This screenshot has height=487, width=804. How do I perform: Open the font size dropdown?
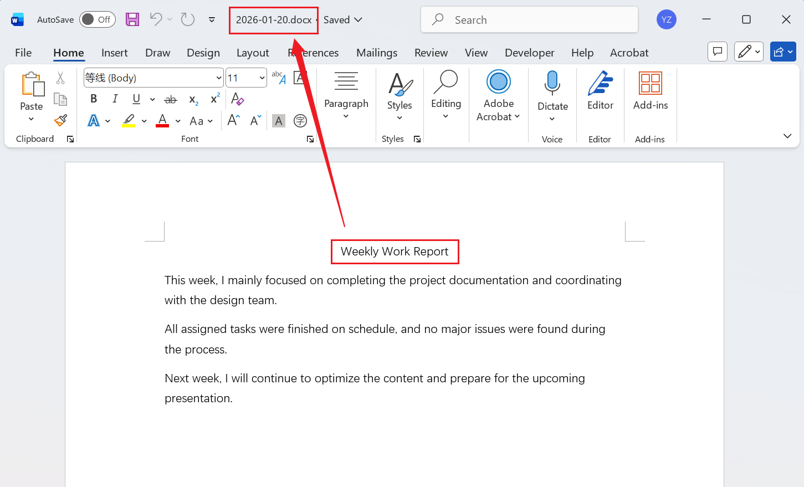[x=262, y=78]
